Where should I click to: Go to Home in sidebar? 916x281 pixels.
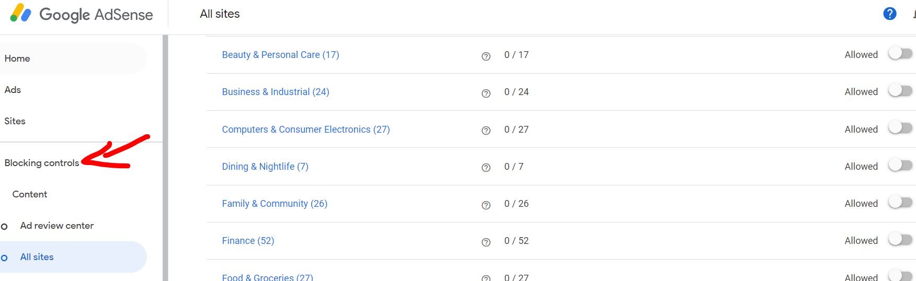(x=17, y=58)
